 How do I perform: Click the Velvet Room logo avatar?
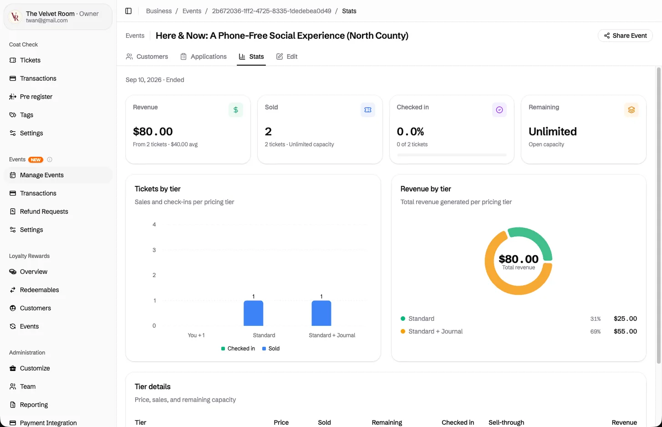click(15, 17)
